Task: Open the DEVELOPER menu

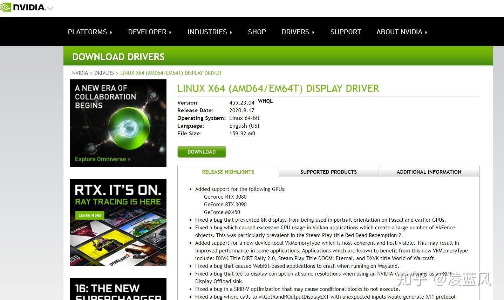Action: pyautogui.click(x=150, y=32)
